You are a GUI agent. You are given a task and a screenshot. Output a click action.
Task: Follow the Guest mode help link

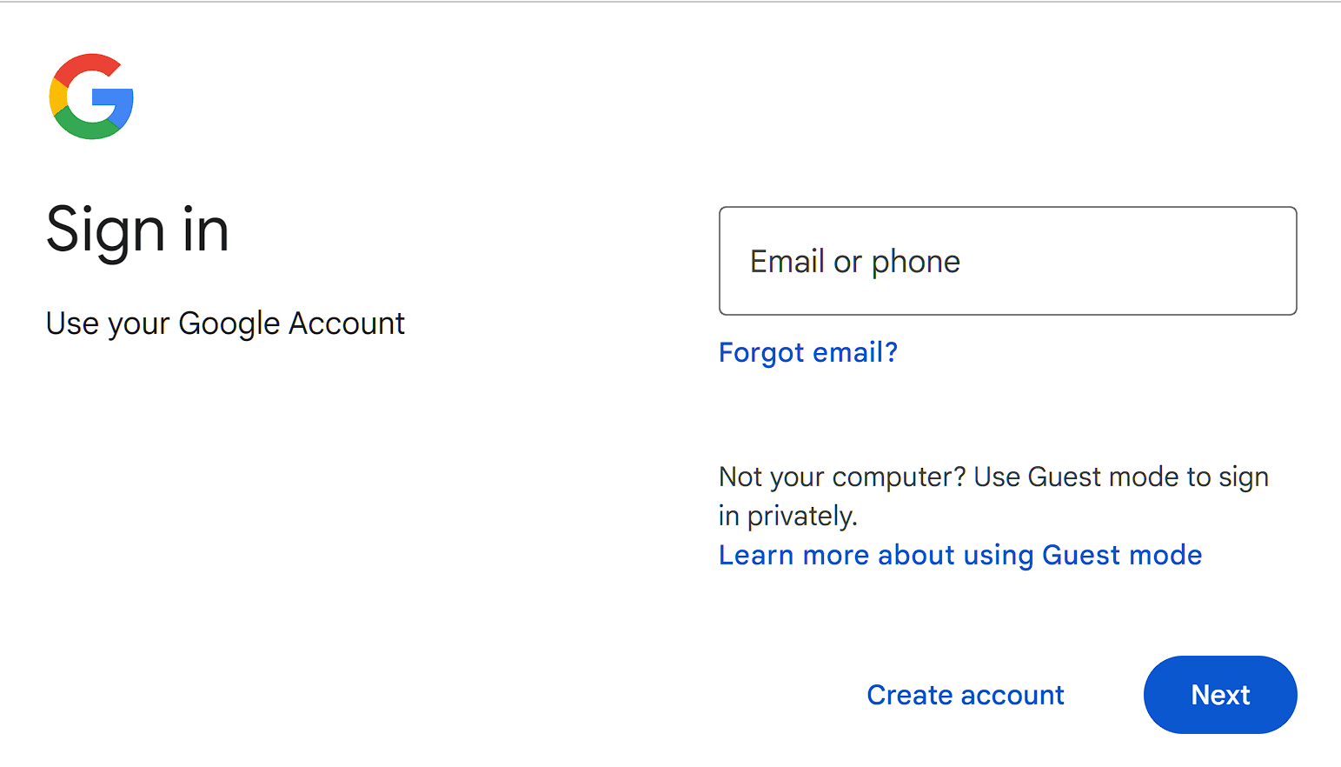tap(959, 555)
